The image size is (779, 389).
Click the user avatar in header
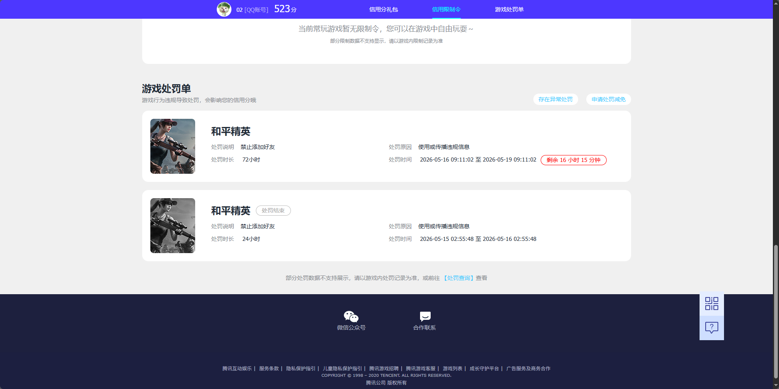pyautogui.click(x=224, y=9)
